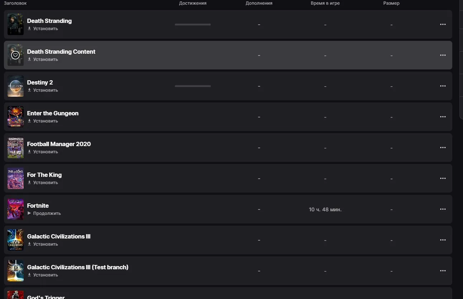This screenshot has height=299, width=463.
Task: Open three-dot options for Football Manager 2020
Action: [x=443, y=148]
